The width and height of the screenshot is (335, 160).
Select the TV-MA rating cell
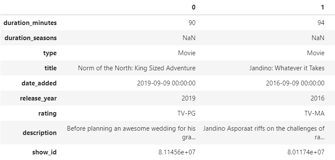point(314,113)
